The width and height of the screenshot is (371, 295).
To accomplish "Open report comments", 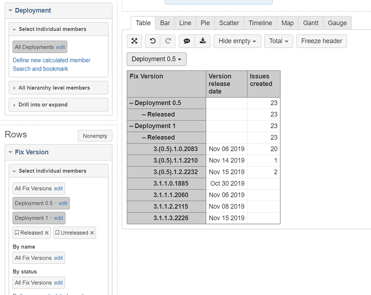I will tap(187, 41).
